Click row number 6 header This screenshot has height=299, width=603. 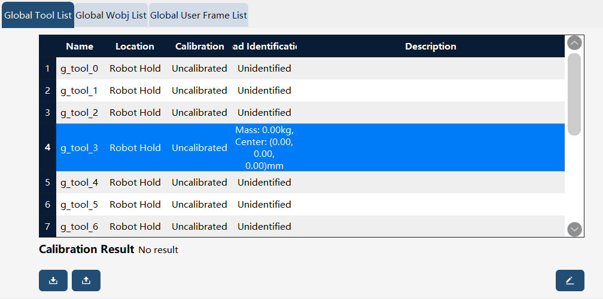click(48, 205)
